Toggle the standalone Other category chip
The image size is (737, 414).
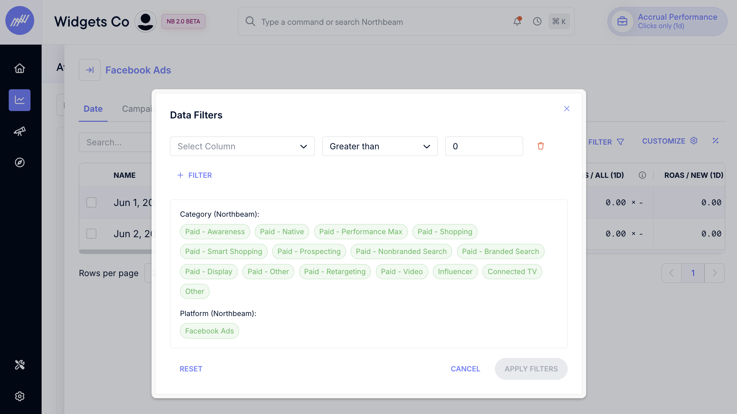pyautogui.click(x=195, y=291)
